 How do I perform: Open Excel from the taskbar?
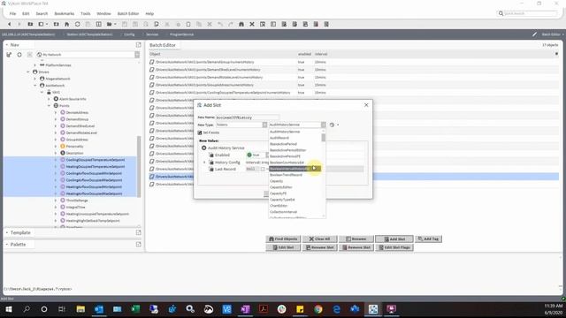click(x=135, y=309)
